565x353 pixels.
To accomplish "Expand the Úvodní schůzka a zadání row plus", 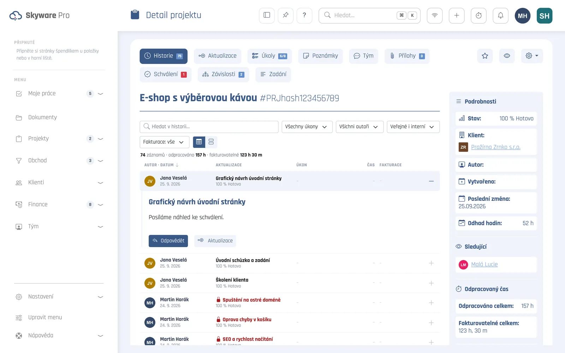I will [x=431, y=263].
